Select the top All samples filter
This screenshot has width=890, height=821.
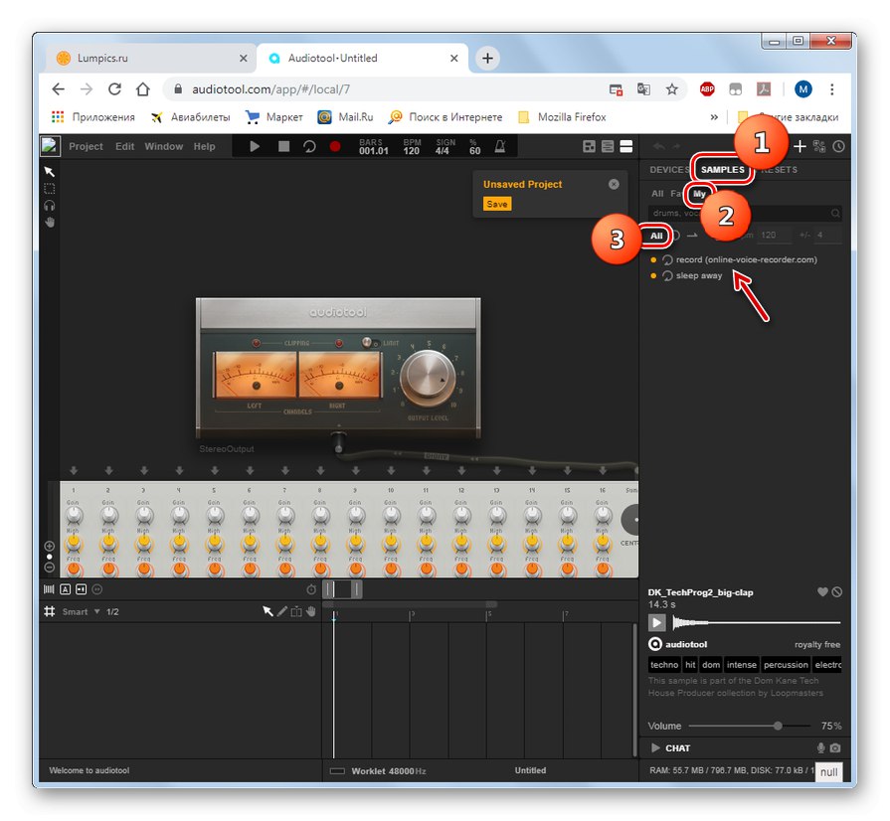point(657,194)
